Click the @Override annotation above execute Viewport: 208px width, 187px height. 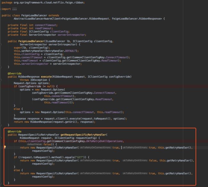click(14, 74)
